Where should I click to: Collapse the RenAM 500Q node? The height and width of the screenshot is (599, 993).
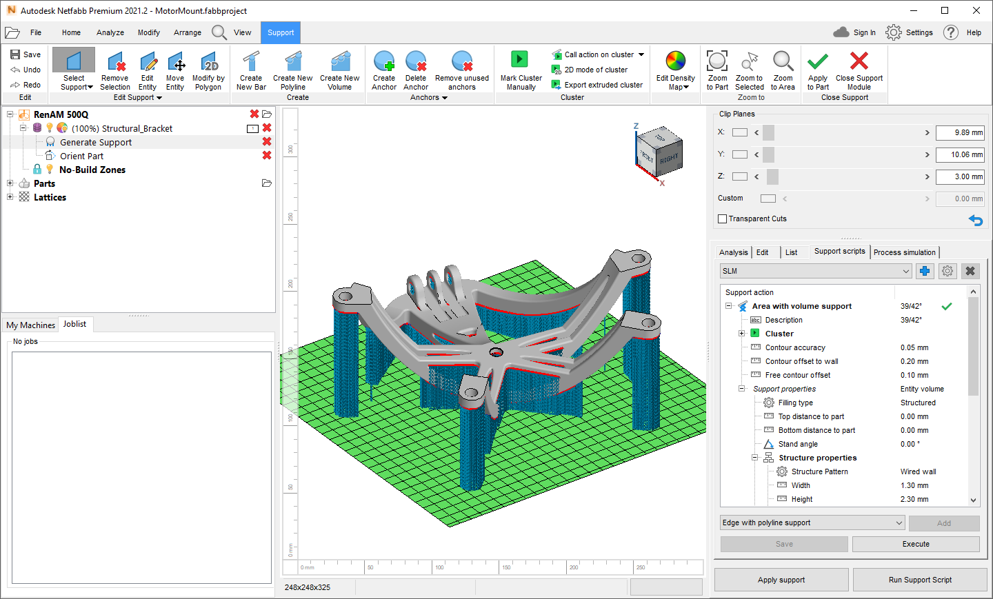[x=10, y=114]
